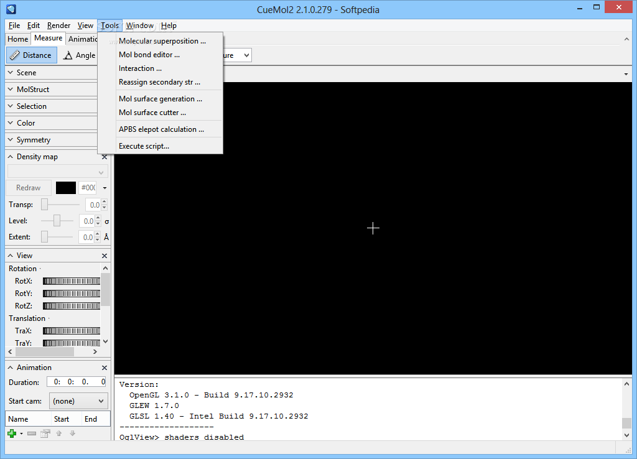Viewport: 637px width, 459px height.
Task: Increase Transp value with spinner up arrow
Action: pyautogui.click(x=105, y=202)
